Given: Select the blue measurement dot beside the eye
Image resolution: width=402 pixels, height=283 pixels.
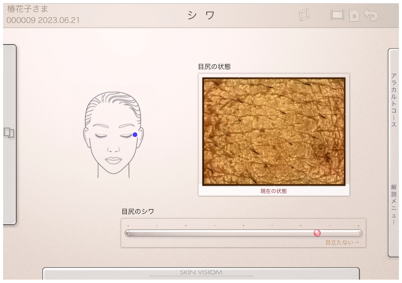Looking at the screenshot, I should tap(135, 135).
